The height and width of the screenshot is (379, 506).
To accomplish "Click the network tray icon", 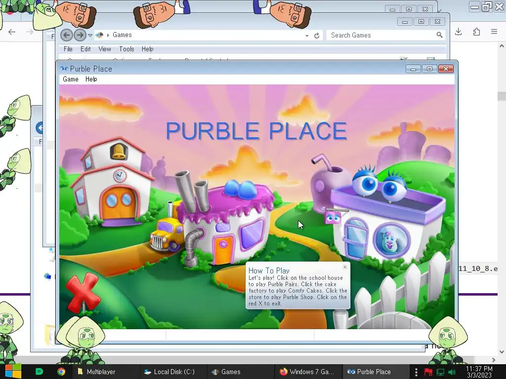I will [x=440, y=372].
